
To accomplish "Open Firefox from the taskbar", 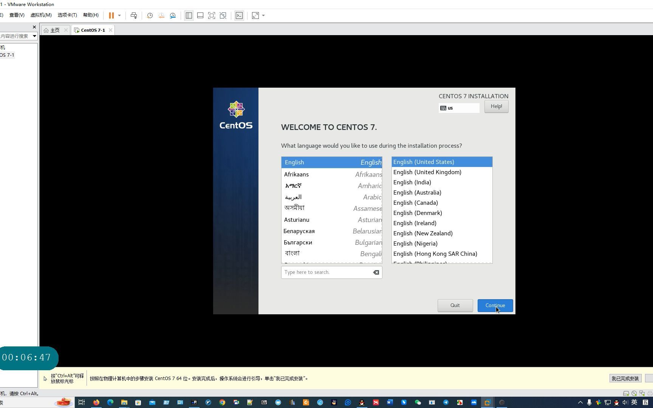I will pos(96,402).
